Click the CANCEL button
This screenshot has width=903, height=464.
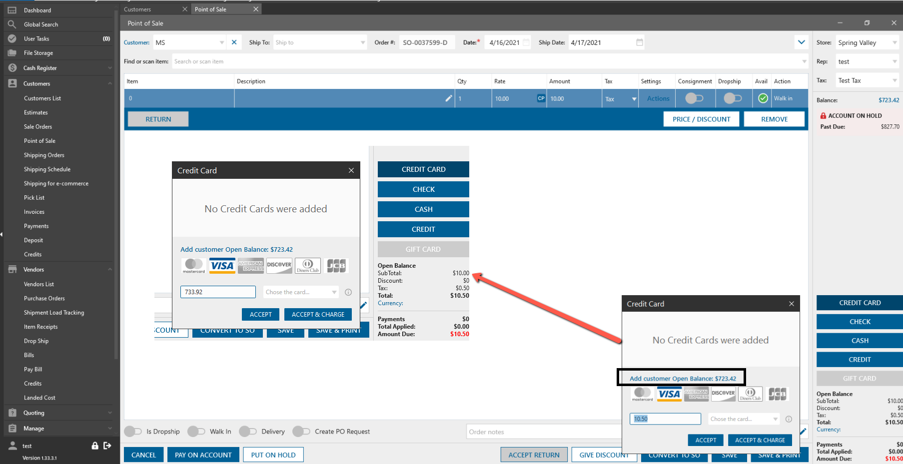(143, 455)
